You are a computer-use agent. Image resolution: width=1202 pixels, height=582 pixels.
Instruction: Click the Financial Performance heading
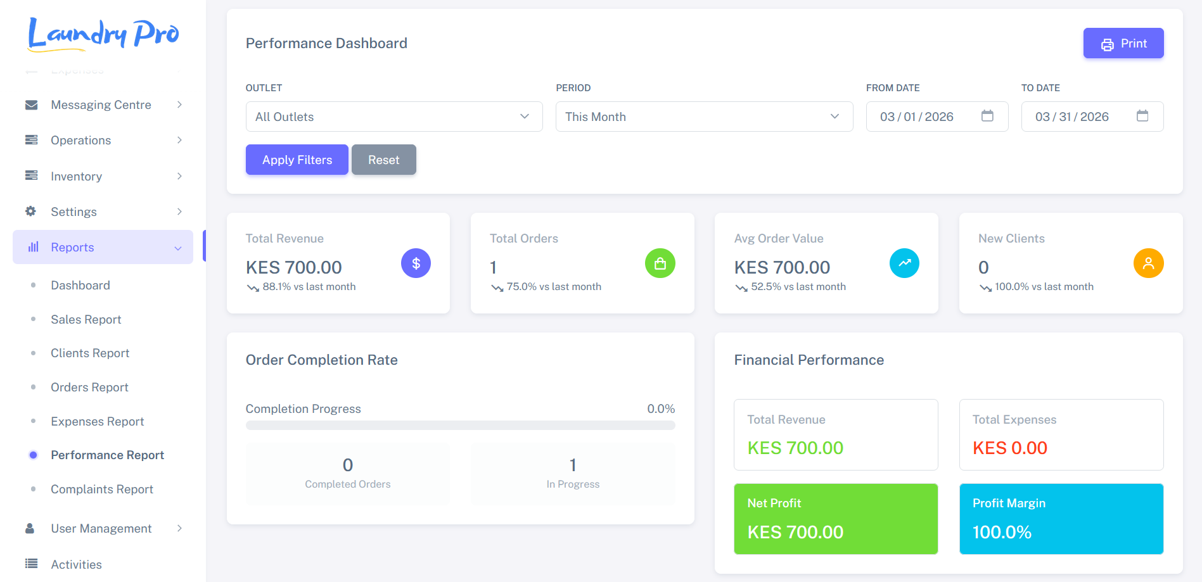tap(809, 360)
